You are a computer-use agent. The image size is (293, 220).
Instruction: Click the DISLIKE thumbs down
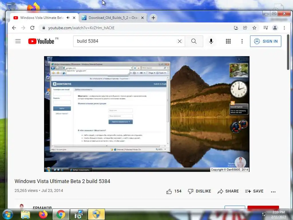(x=199, y=191)
